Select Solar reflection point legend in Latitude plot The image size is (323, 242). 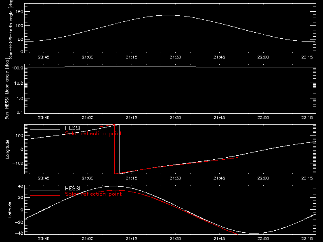coord(93,194)
